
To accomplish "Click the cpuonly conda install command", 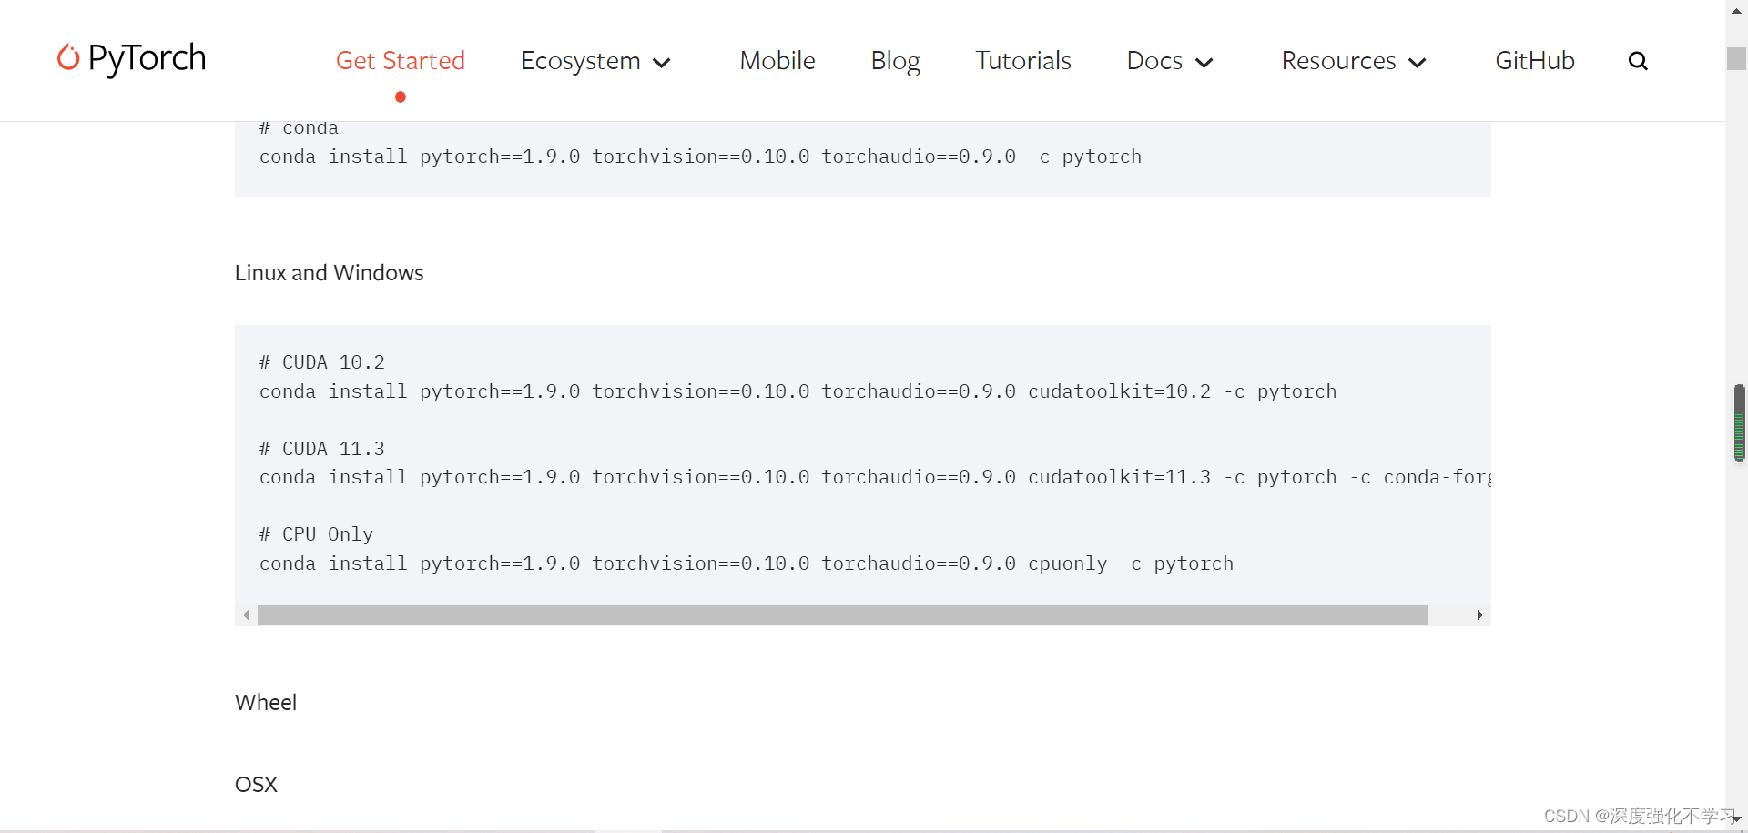I will tap(747, 564).
